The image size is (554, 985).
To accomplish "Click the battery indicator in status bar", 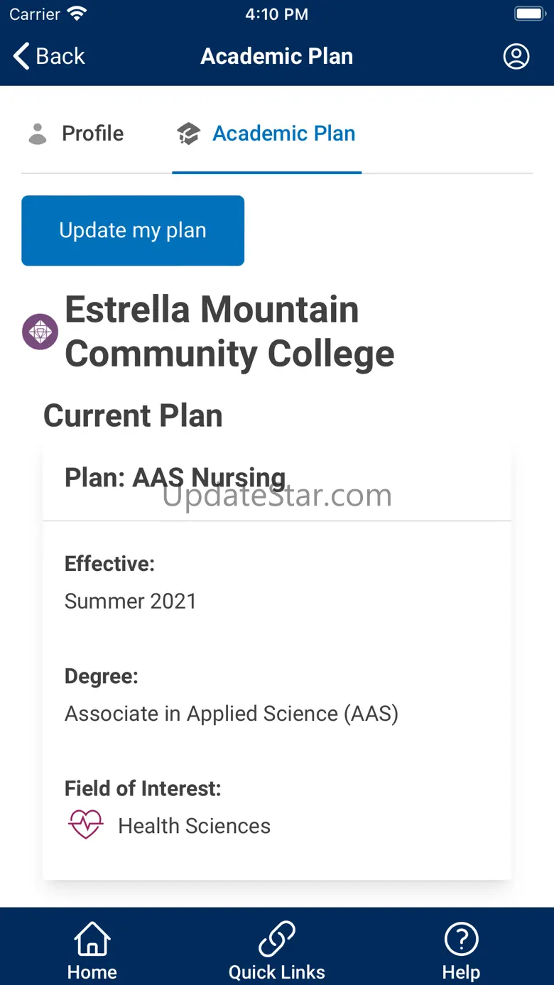I will pyautogui.click(x=529, y=14).
